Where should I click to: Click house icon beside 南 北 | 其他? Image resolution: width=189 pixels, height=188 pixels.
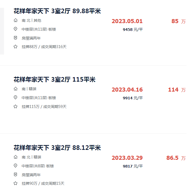click(15, 20)
